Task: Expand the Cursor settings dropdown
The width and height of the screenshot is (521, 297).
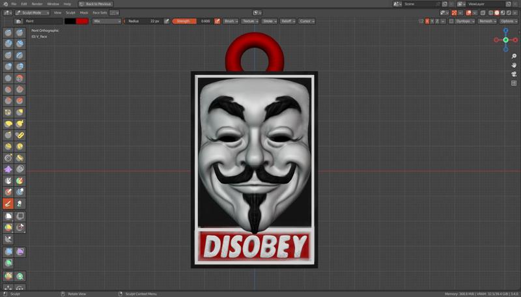Action: [306, 21]
